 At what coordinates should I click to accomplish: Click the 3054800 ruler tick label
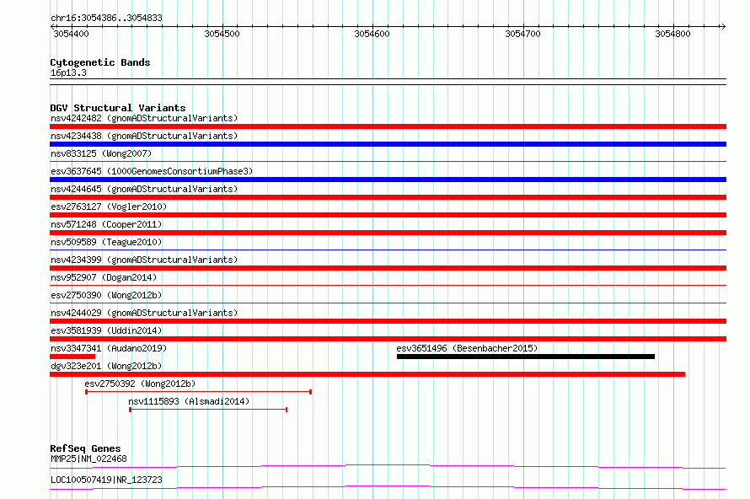coord(673,34)
